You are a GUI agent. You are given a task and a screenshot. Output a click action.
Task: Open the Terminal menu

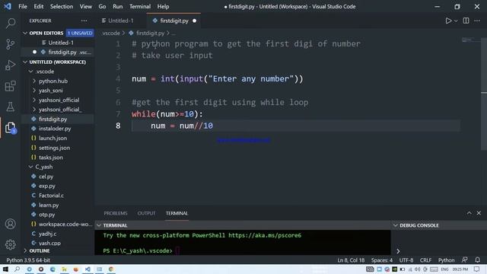tap(140, 7)
